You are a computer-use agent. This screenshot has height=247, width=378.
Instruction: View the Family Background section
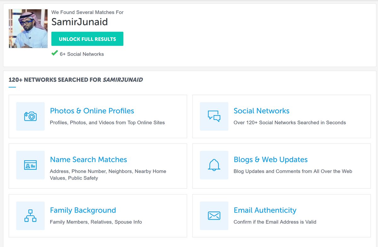coord(83,210)
